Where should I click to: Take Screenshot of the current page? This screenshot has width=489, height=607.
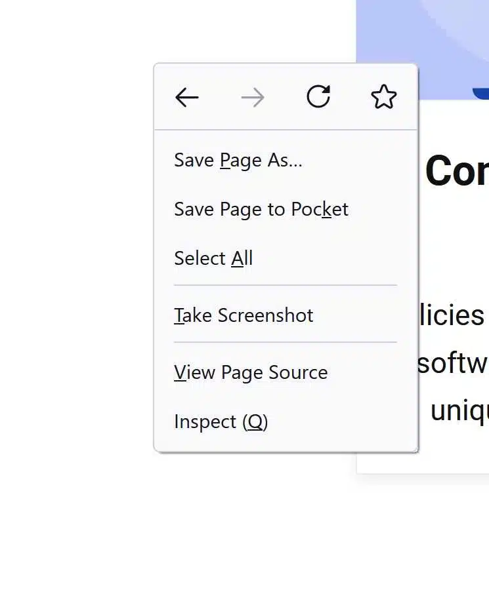tap(243, 315)
